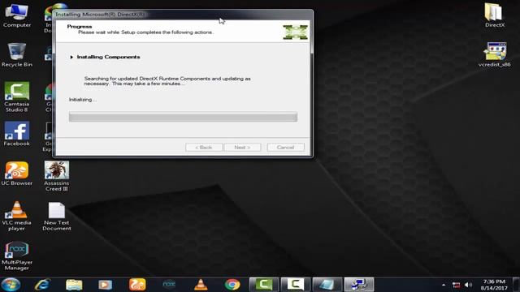Click the network flag tray icon
Image resolution: width=520 pixels, height=292 pixels.
click(457, 285)
